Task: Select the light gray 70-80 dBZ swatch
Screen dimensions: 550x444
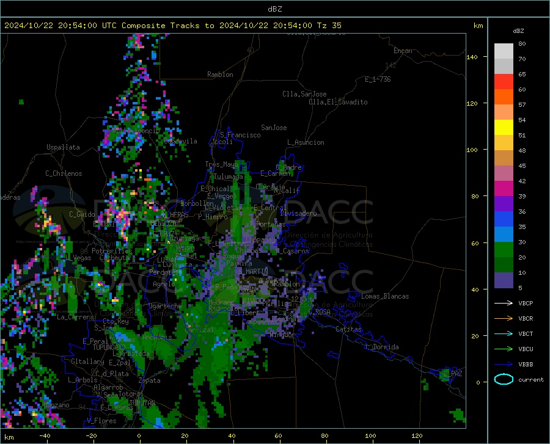Action: [504, 51]
